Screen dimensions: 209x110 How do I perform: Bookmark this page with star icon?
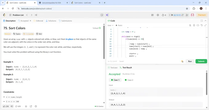(x=187, y=9)
